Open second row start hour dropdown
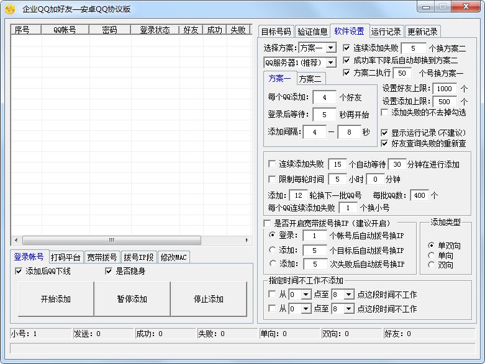 click(306, 309)
